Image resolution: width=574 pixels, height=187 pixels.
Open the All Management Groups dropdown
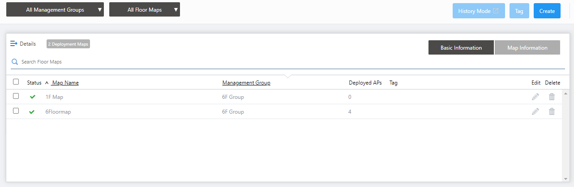point(55,10)
